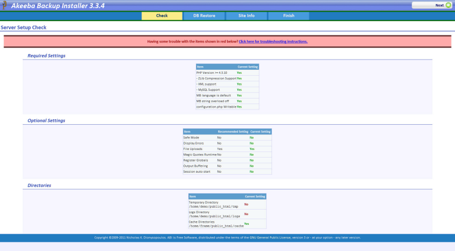Viewport: 455px width, 251px height.
Task: Click the 'Directories' section heading
Action: tap(39, 185)
